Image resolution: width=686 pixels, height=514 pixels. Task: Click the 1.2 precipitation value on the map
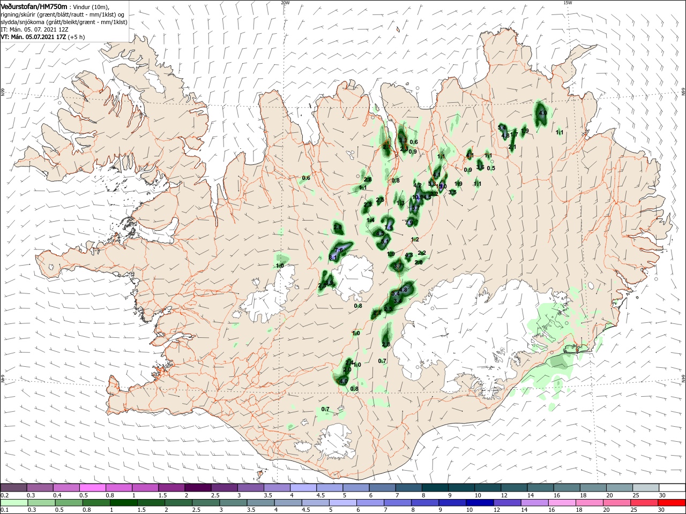click(x=415, y=239)
